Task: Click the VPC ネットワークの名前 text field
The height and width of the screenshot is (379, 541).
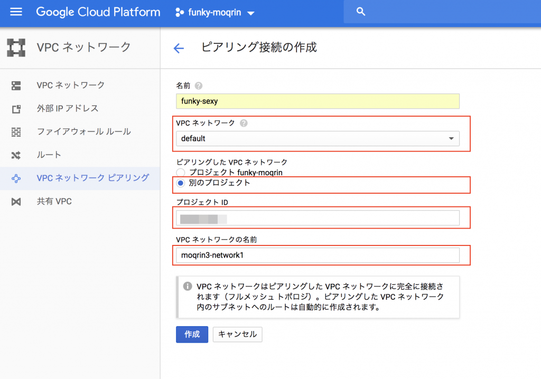Action: pyautogui.click(x=318, y=255)
